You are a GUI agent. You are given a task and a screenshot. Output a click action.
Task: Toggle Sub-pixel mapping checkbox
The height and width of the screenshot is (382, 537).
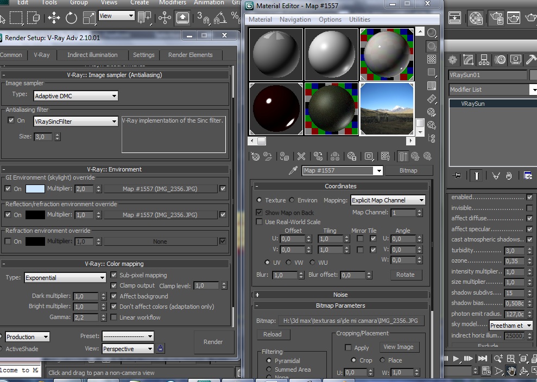coord(113,275)
